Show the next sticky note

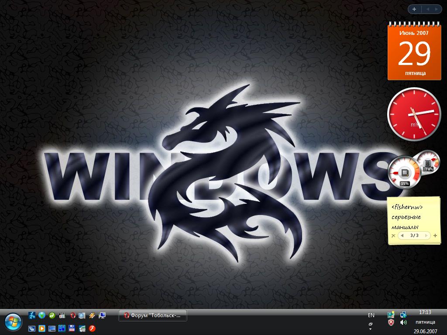point(426,236)
